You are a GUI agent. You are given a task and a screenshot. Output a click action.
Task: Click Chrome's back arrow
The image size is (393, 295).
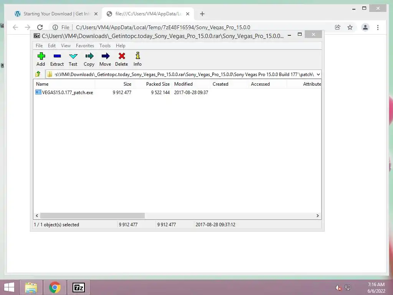coord(15,27)
